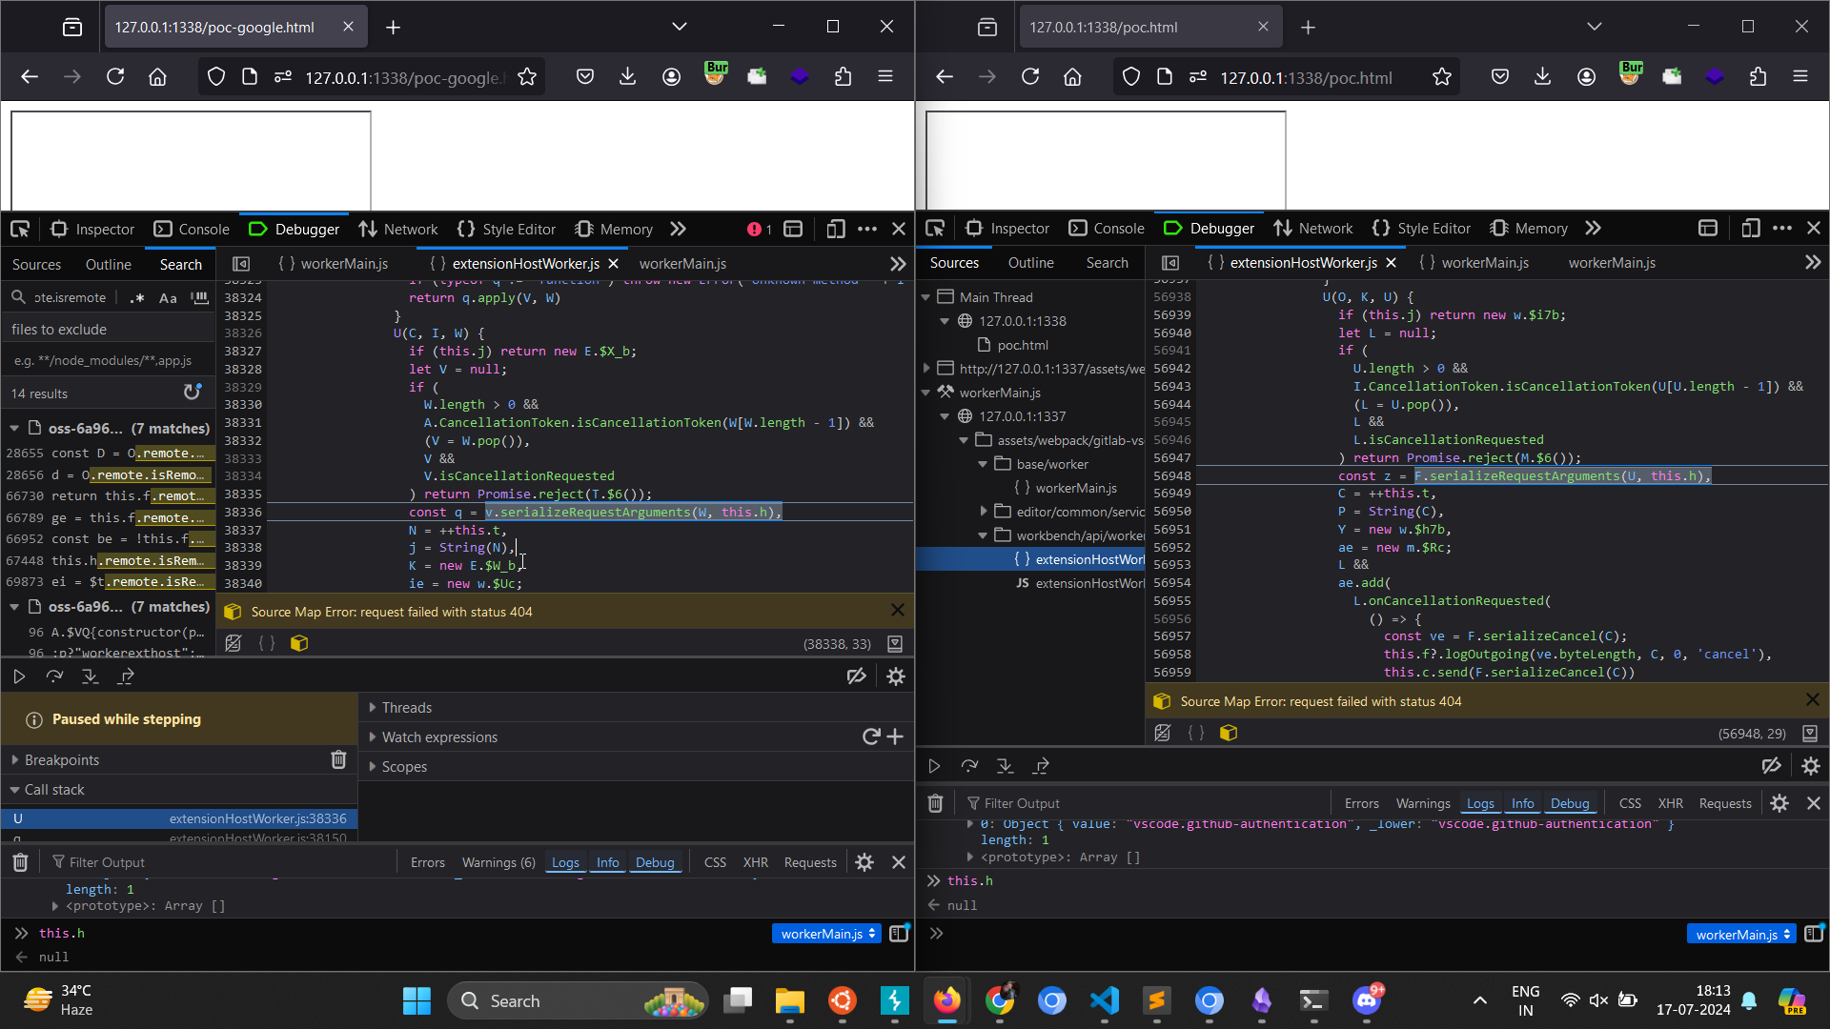The image size is (1830, 1029).
Task: Expand the workbench/api/worker folder in right sources tree
Action: pos(983,535)
